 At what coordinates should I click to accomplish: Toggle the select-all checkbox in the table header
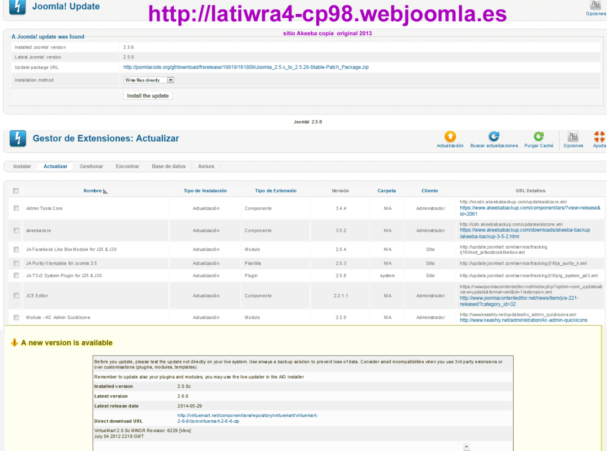click(16, 191)
